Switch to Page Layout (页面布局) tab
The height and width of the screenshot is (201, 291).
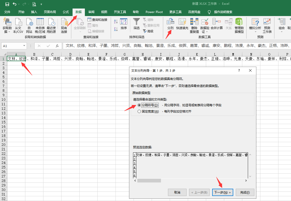(50, 12)
